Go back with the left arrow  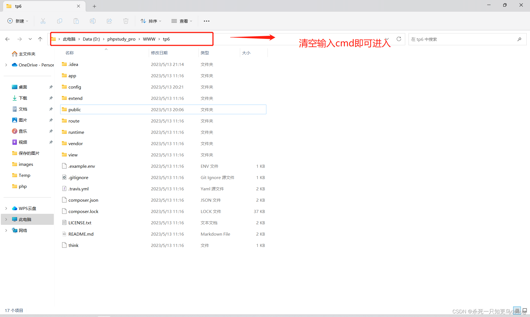tap(7, 39)
